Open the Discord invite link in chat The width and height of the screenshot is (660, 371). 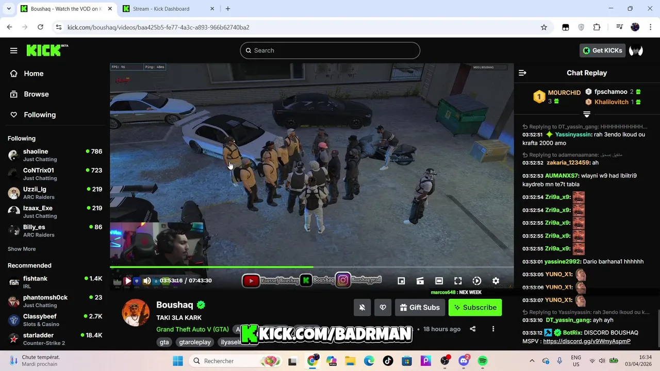(x=587, y=341)
